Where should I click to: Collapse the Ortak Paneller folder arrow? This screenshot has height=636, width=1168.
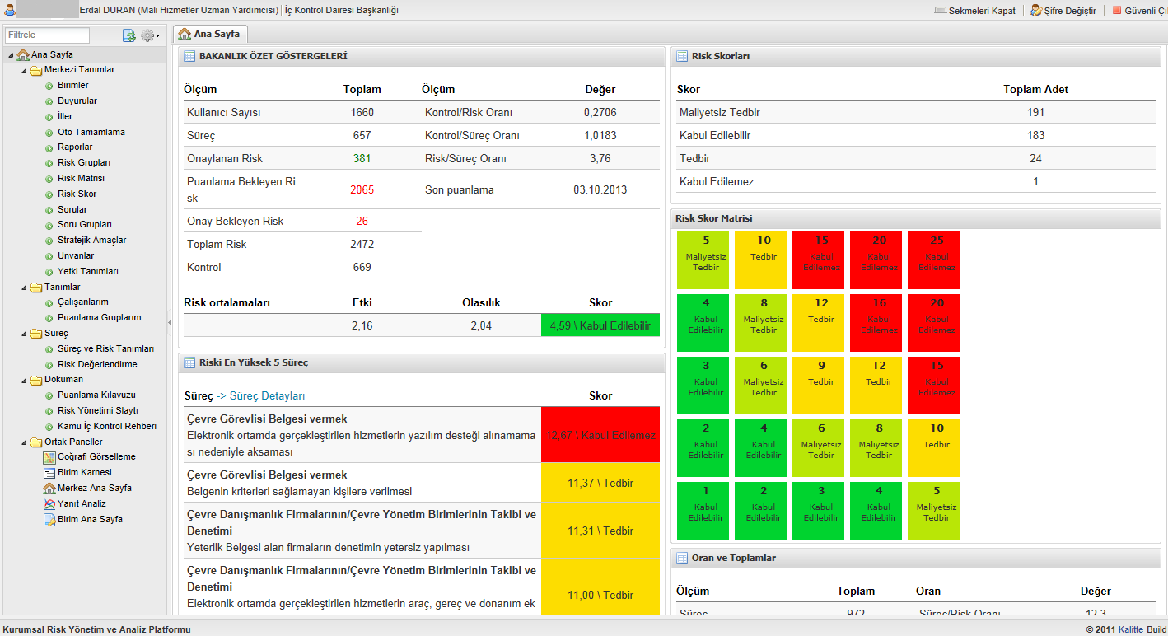(x=25, y=442)
